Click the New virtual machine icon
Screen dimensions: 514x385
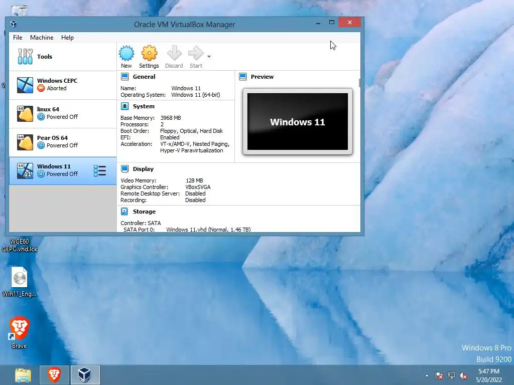126,53
